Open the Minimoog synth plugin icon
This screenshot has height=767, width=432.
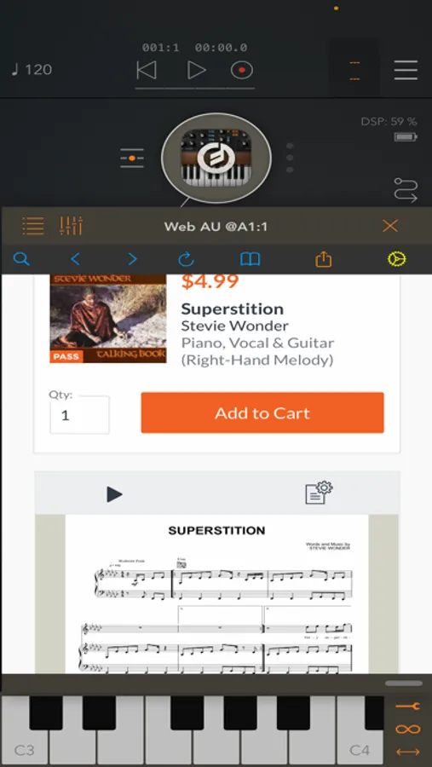coord(216,158)
